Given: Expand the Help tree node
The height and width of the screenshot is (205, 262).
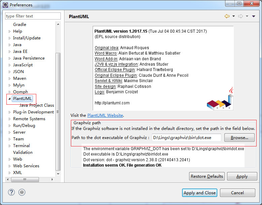Looking at the screenshot, I should (9, 31).
